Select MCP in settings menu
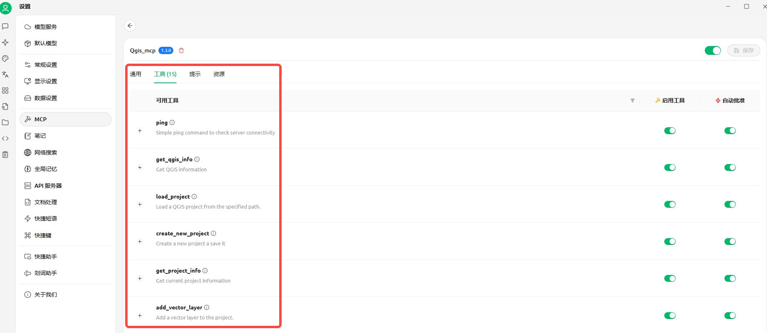The image size is (767, 333). 65,119
